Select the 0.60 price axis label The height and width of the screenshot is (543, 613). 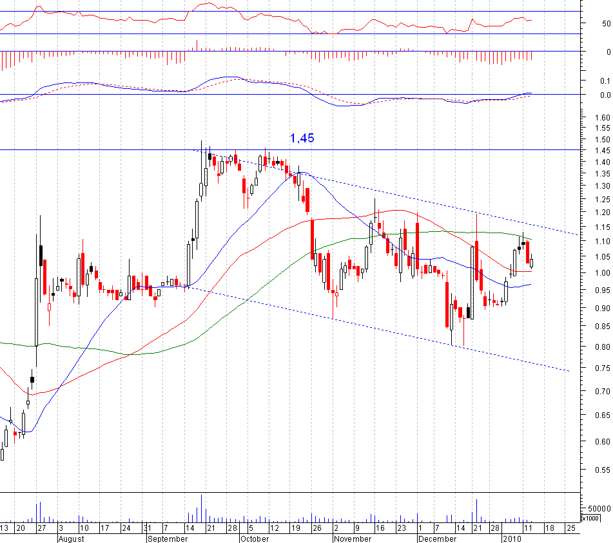[603, 442]
